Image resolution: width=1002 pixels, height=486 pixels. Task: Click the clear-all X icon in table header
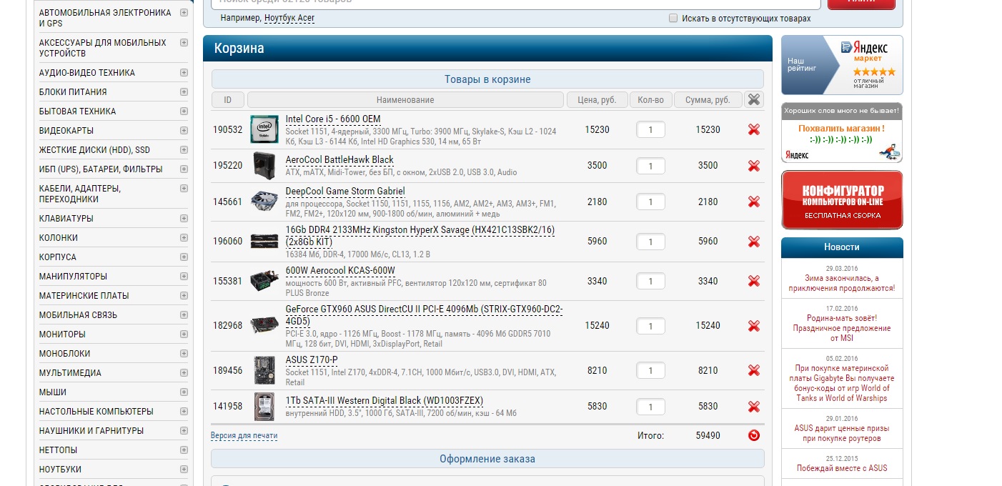pos(754,99)
